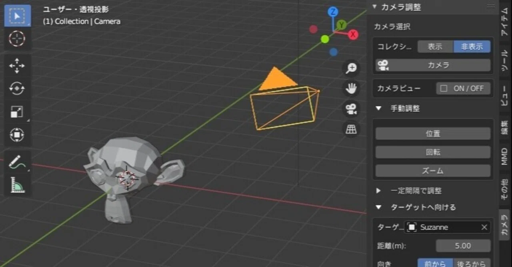Set collection visibility to 表示
The height and width of the screenshot is (267, 512).
click(435, 46)
